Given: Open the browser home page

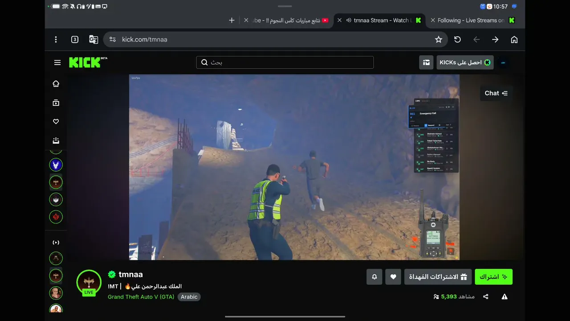Looking at the screenshot, I should 514,40.
